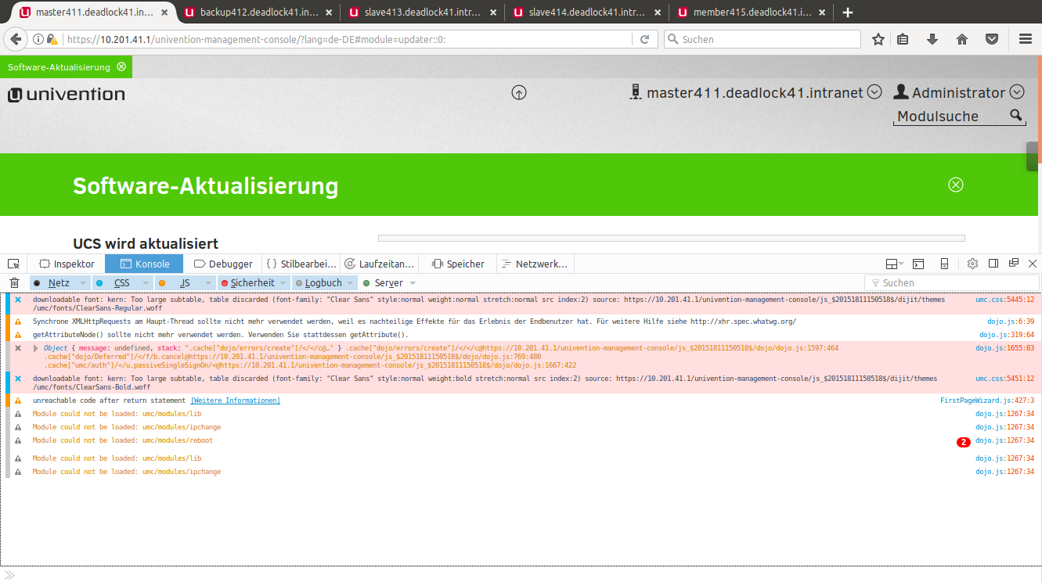
Task: Open FirstPageWizard.js:427:3 source link
Action: tap(986, 401)
